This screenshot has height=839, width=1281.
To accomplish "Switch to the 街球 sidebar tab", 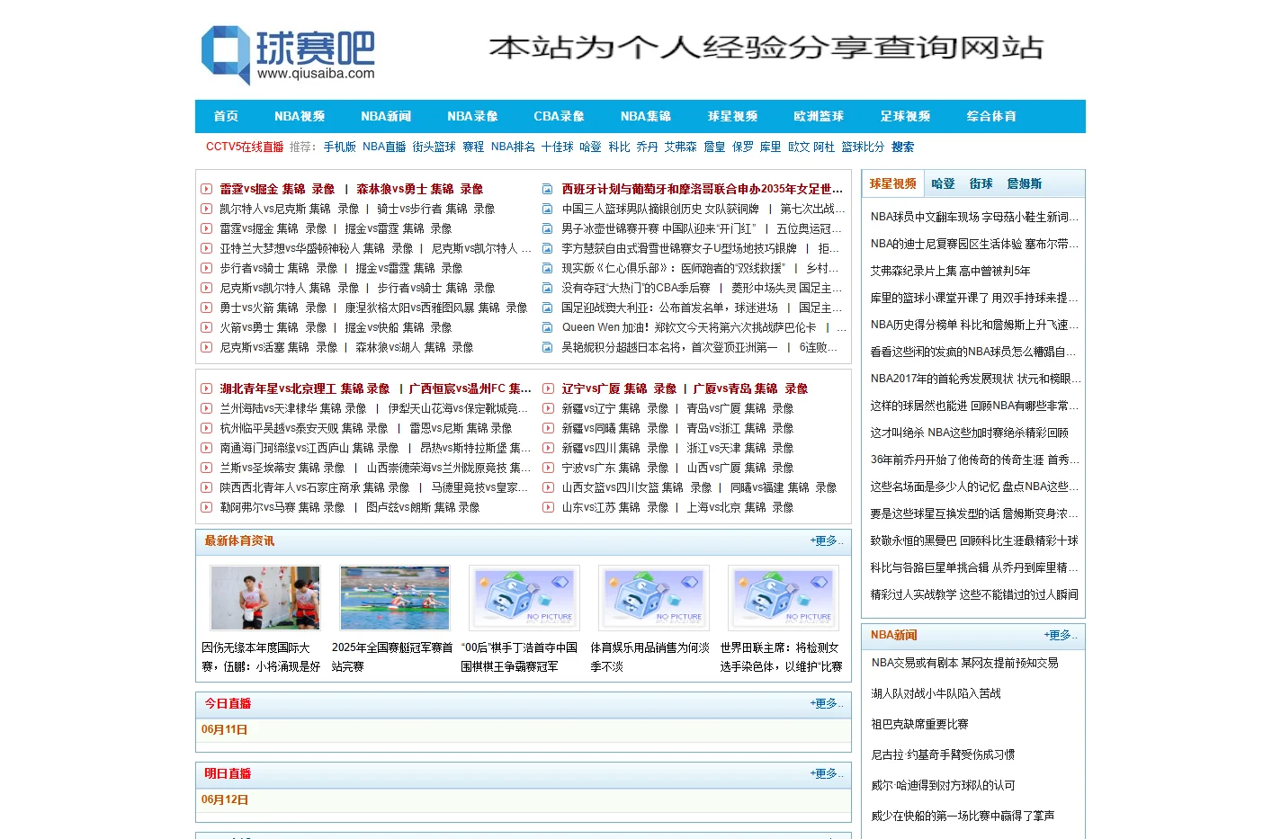I will pyautogui.click(x=981, y=183).
